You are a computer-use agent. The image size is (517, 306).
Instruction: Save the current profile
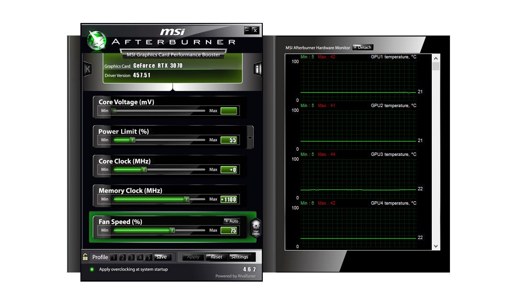pos(162,257)
